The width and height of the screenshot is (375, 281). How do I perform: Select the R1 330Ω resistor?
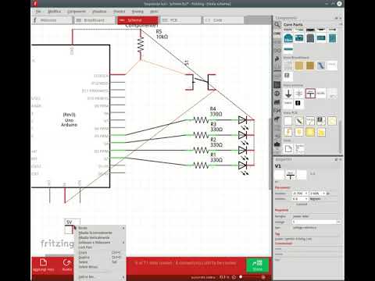[x=201, y=165]
